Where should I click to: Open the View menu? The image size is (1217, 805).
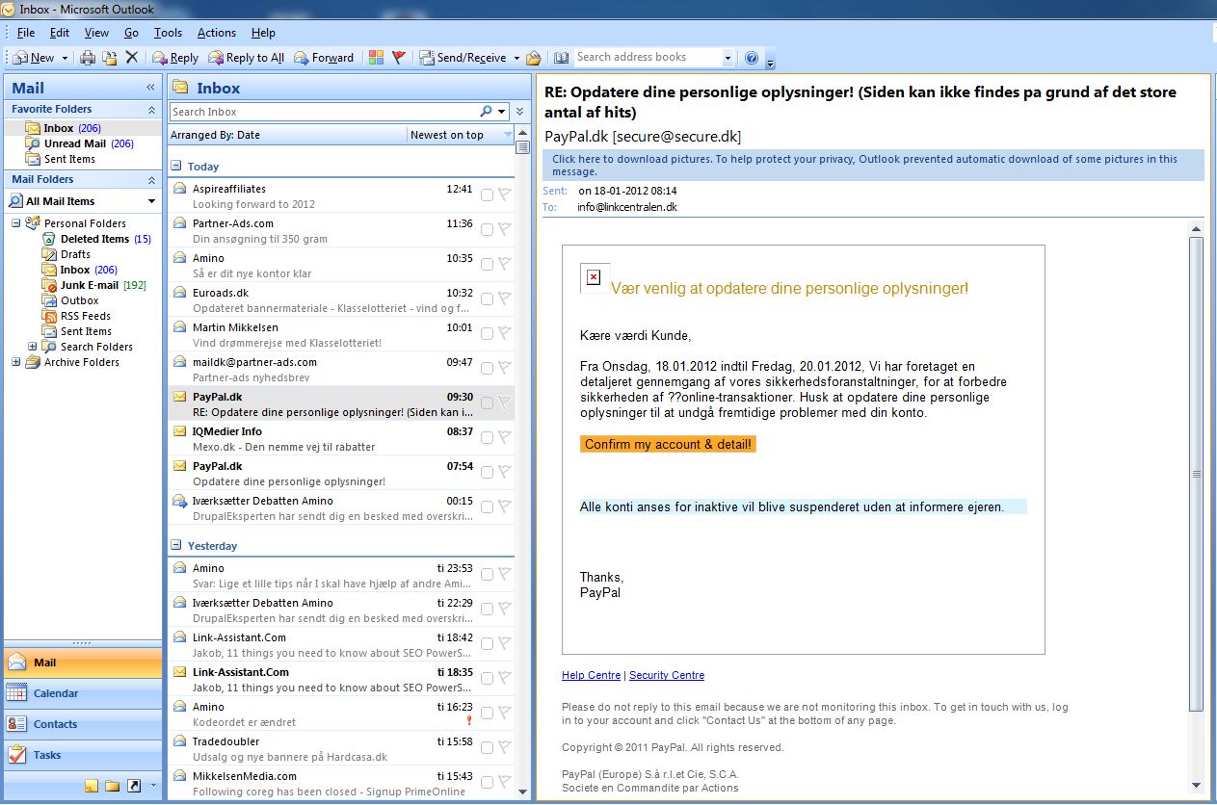[x=96, y=33]
